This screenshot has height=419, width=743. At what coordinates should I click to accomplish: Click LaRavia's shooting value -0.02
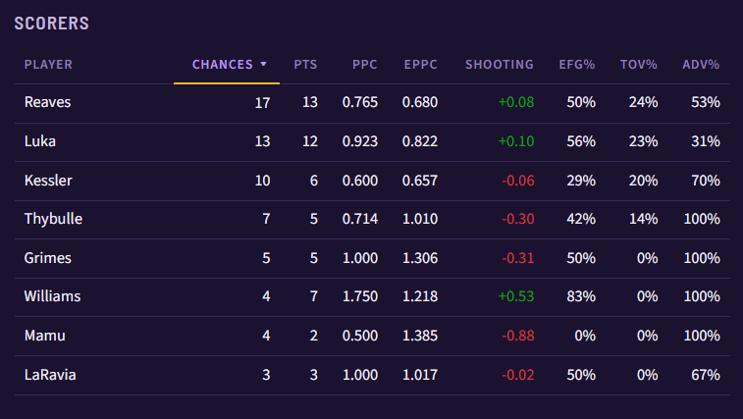518,375
